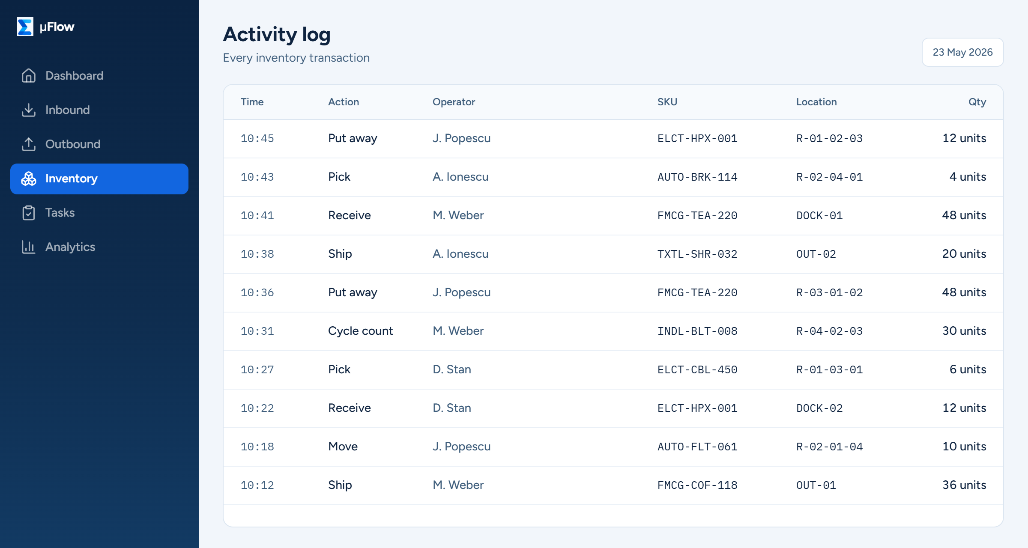Open the 23 May 2026 date picker
The image size is (1028, 548).
click(962, 52)
